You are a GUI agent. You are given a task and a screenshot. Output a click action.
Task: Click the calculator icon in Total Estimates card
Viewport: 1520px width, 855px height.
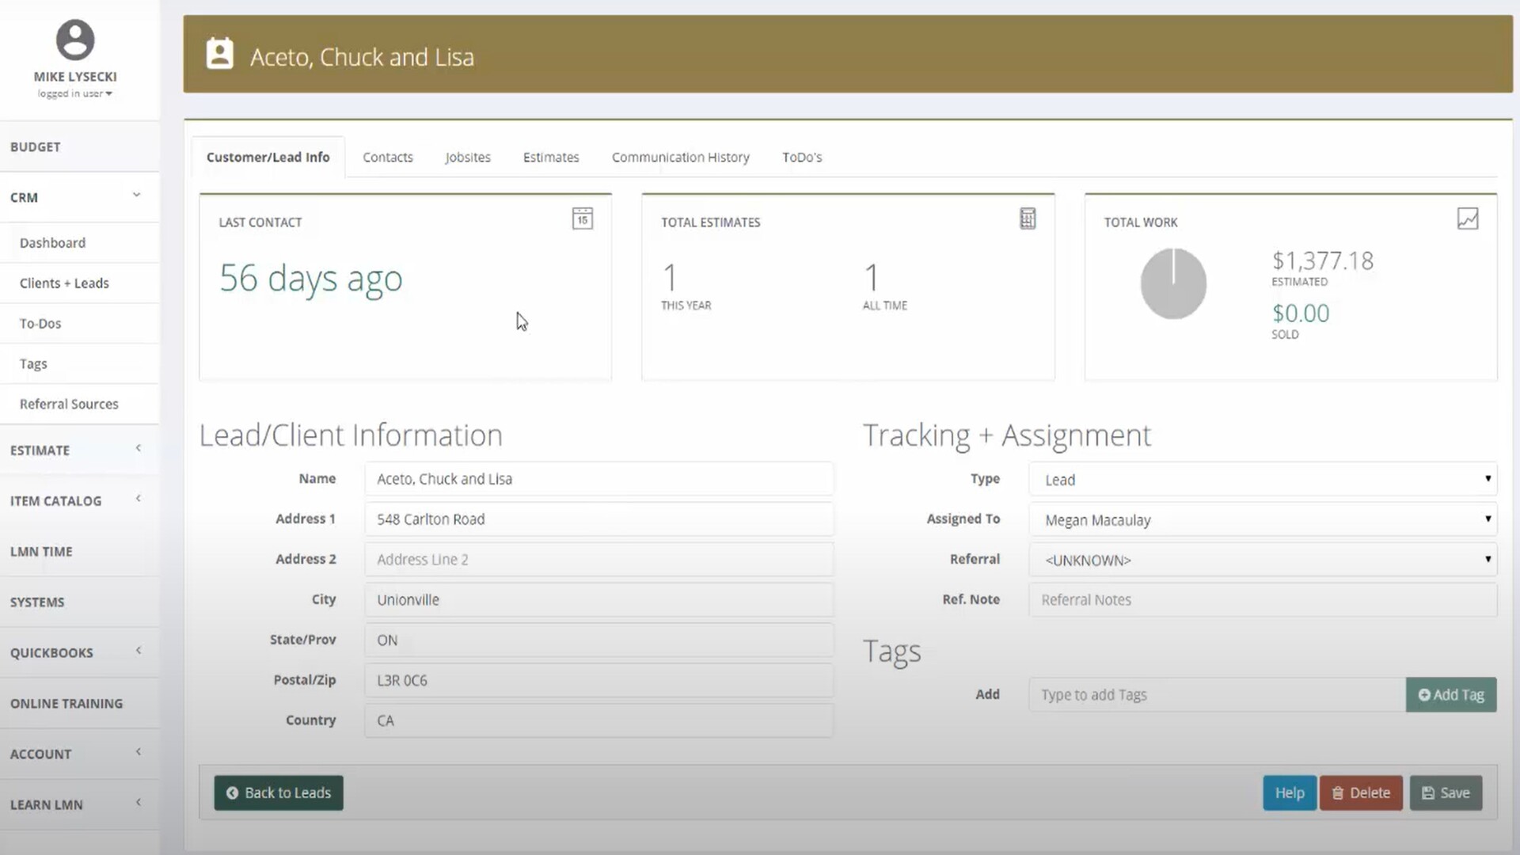[1027, 218]
